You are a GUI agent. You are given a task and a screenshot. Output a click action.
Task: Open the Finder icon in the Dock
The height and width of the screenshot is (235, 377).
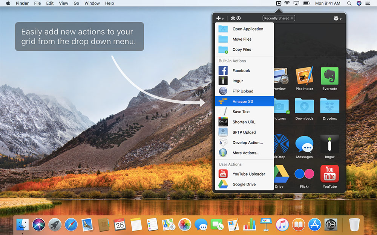point(22,225)
